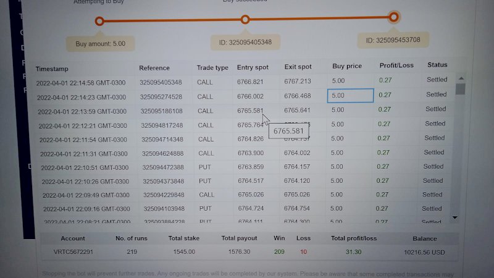The image size is (494, 278).
Task: Click the Status column header
Action: (437, 65)
